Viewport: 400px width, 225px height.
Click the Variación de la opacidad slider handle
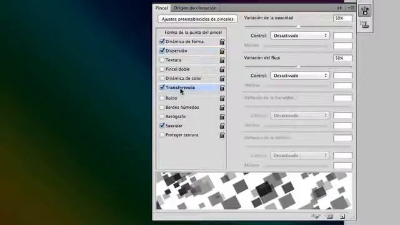[299, 26]
